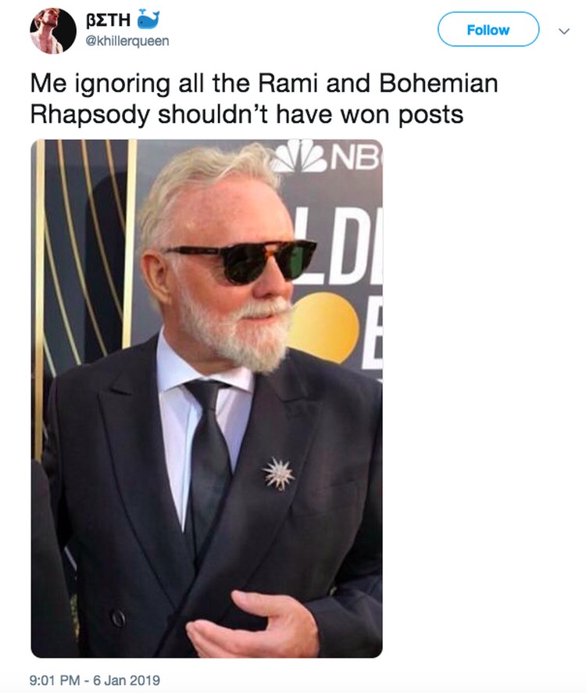Click the black necktie in the photo
The height and width of the screenshot is (693, 586).
(209, 460)
